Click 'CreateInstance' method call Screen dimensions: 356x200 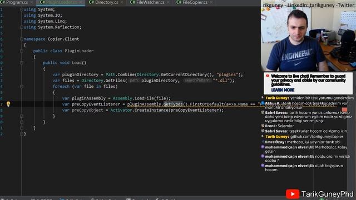pyautogui.click(x=151, y=110)
